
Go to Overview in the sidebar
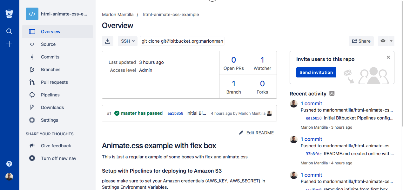pyautogui.click(x=57, y=32)
